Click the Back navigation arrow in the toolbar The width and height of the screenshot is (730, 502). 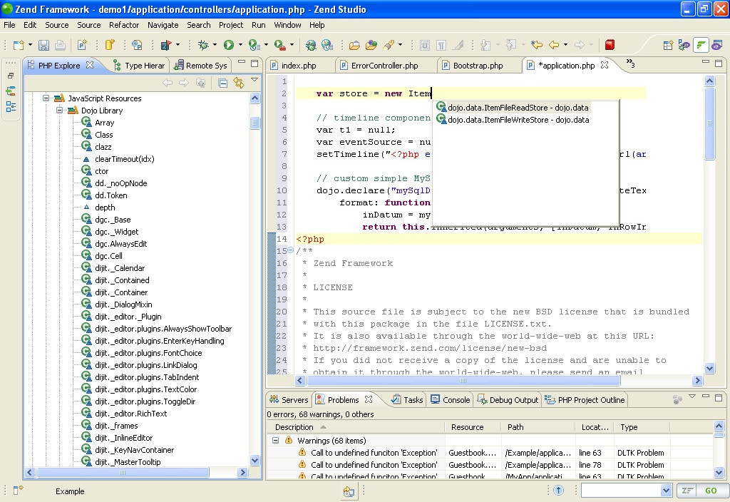pyautogui.click(x=554, y=45)
